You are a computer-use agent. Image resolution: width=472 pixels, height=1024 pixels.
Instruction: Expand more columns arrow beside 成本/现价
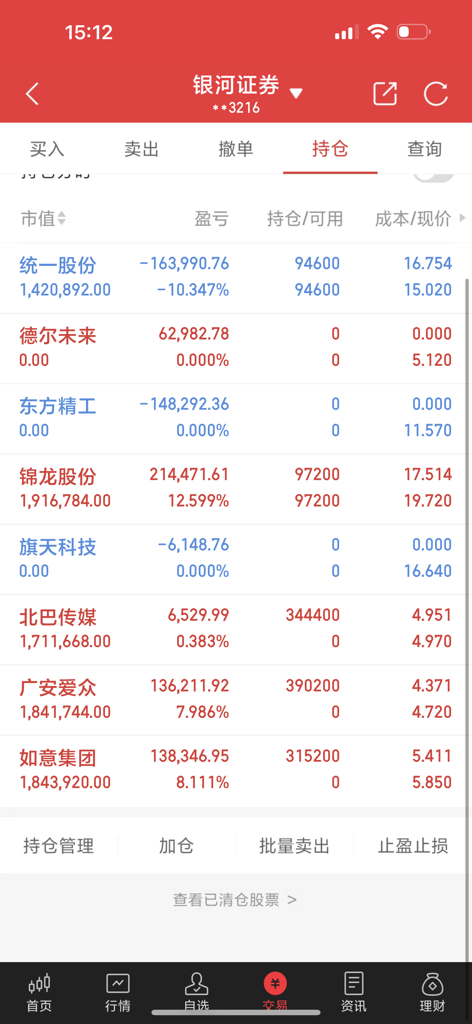(x=462, y=218)
